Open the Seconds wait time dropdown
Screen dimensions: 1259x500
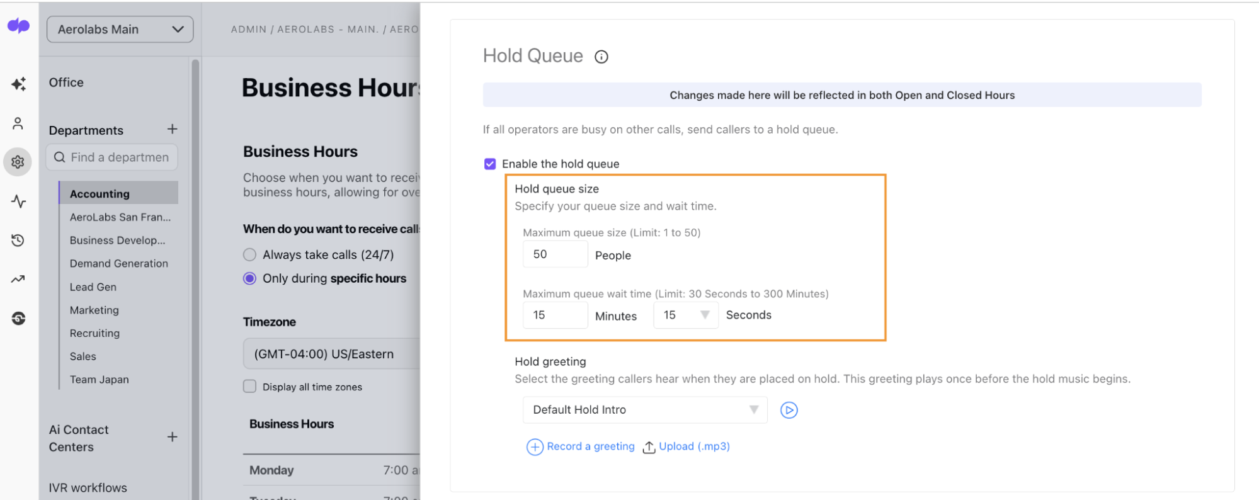pyautogui.click(x=685, y=315)
